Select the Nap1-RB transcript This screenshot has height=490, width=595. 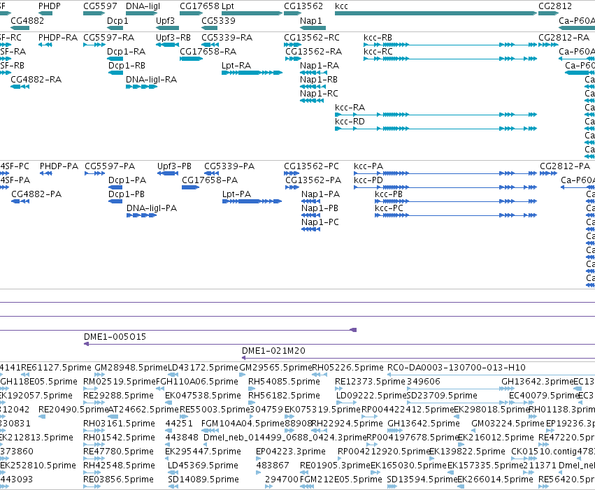[313, 87]
